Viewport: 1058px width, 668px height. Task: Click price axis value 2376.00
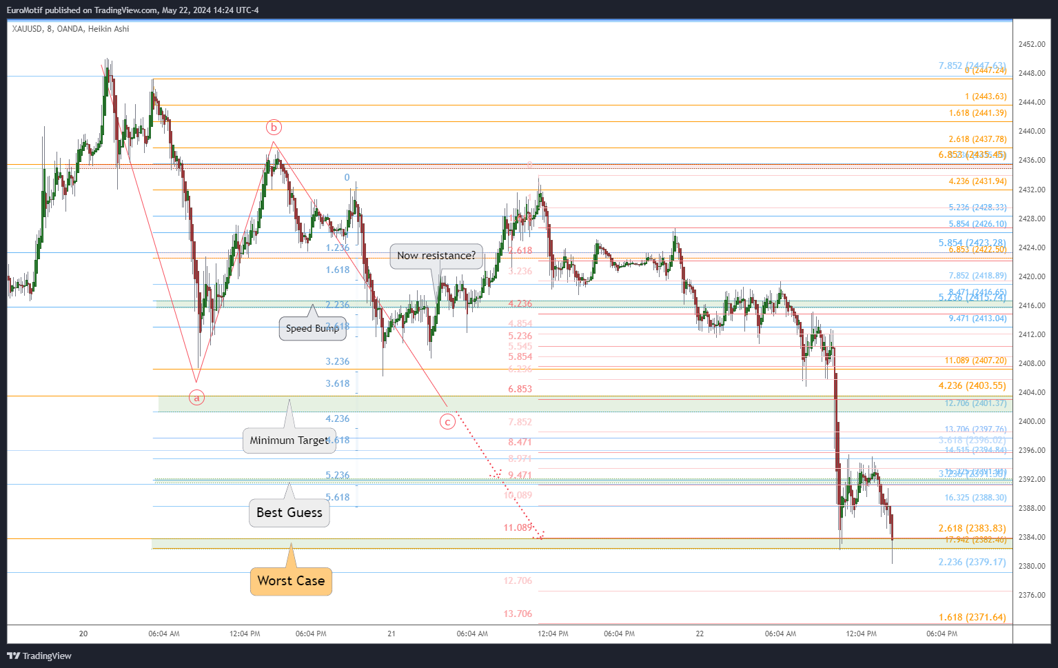point(1032,595)
